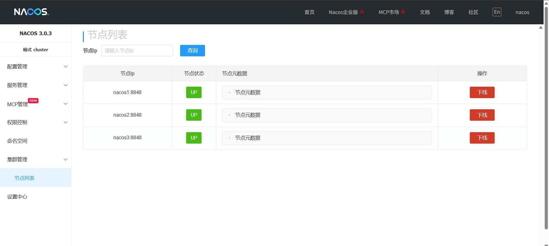This screenshot has height=246, width=549.
Task: Open 权限控制 in the sidebar
Action: (x=36, y=122)
